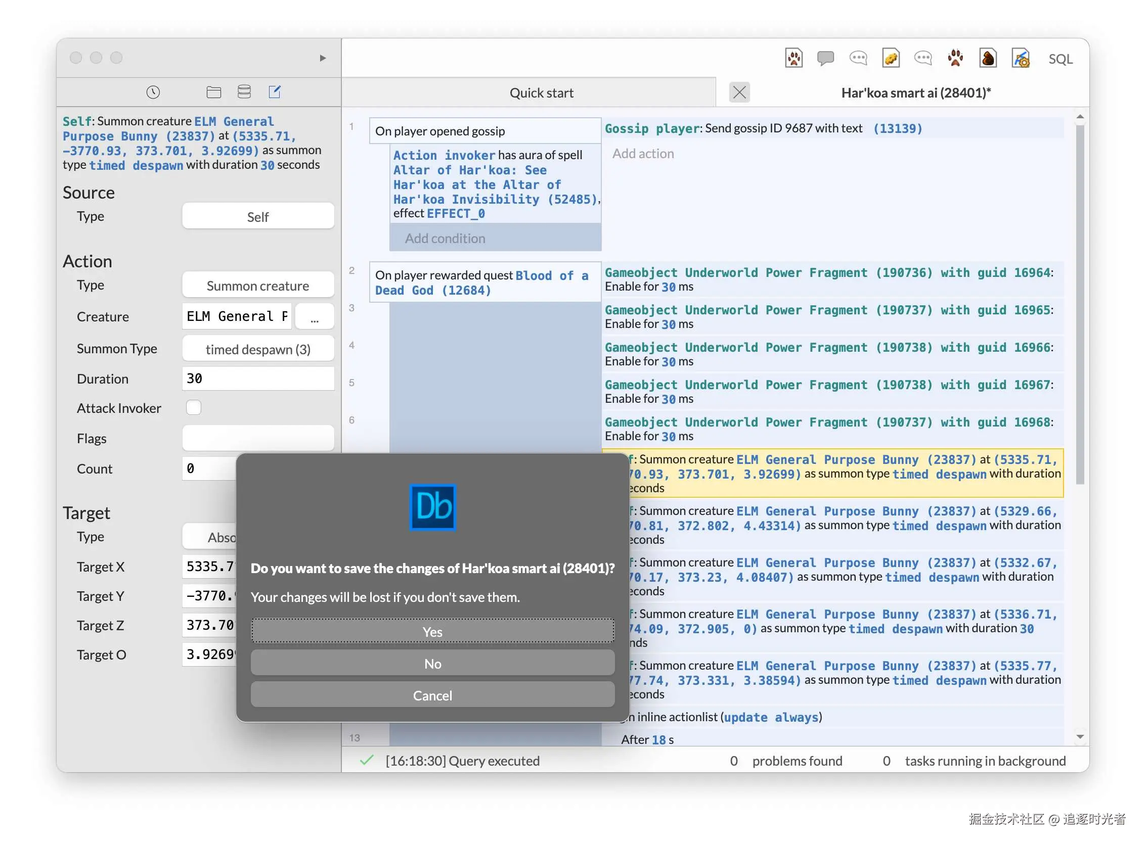Select the action with guid 16967
Screen dimensions: 1146x846
[x=833, y=392]
